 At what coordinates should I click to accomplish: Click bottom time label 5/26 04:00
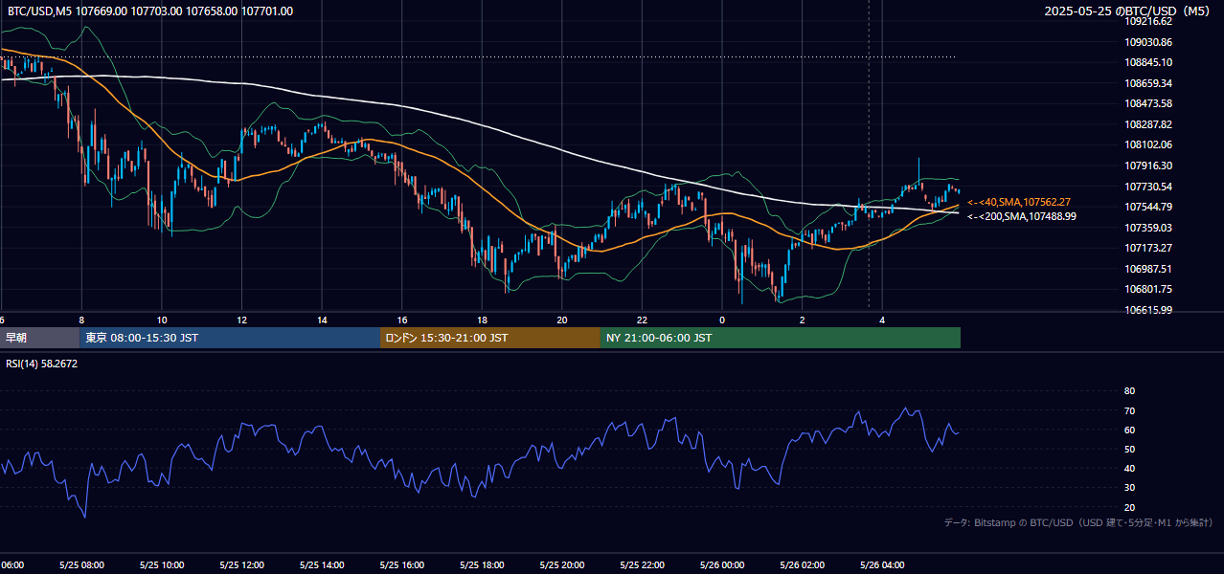click(x=883, y=565)
